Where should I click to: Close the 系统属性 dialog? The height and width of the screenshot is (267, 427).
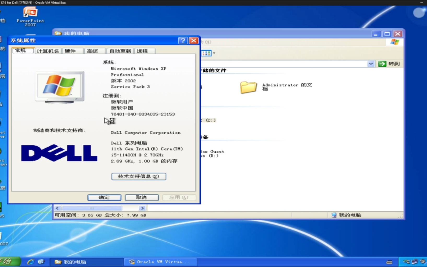pos(194,41)
